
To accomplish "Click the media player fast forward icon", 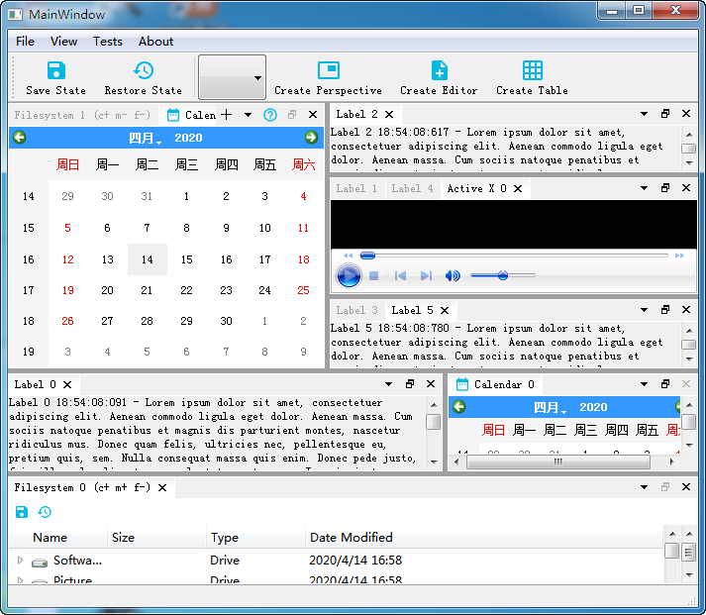I will 679,256.
